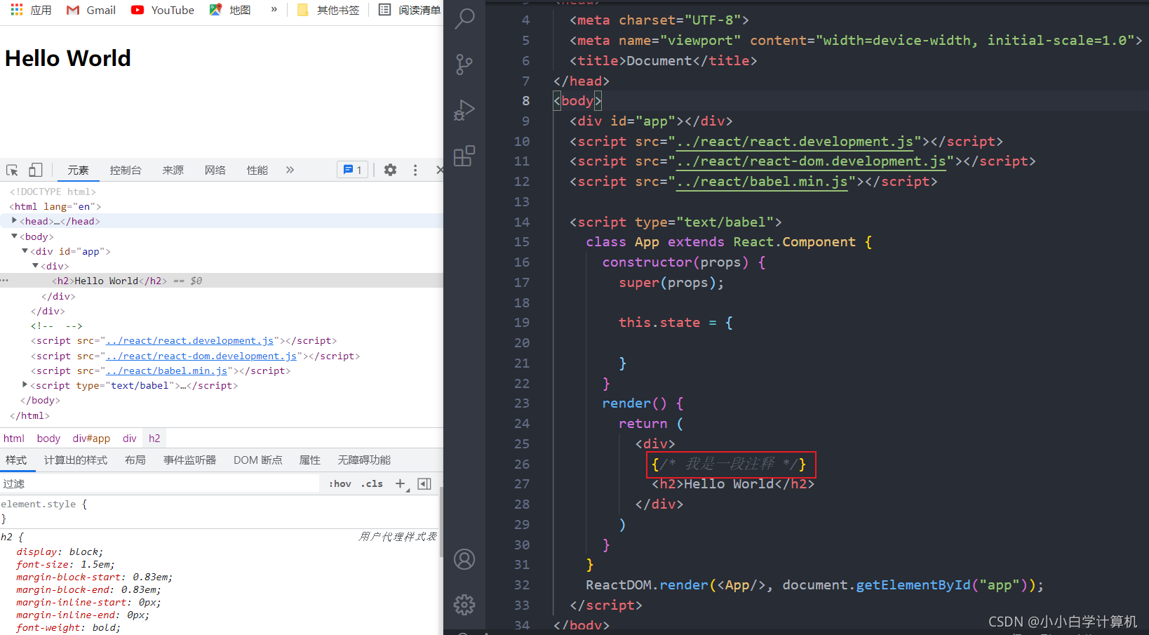The width and height of the screenshot is (1149, 635).
Task: Open the react.development.js link in DOM tree
Action: click(189, 340)
